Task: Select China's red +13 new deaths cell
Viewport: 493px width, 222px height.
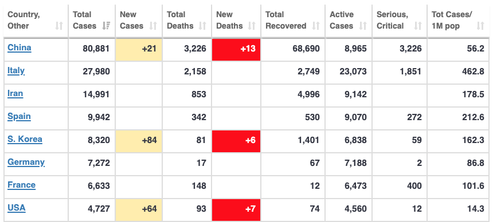Action: pyautogui.click(x=236, y=50)
